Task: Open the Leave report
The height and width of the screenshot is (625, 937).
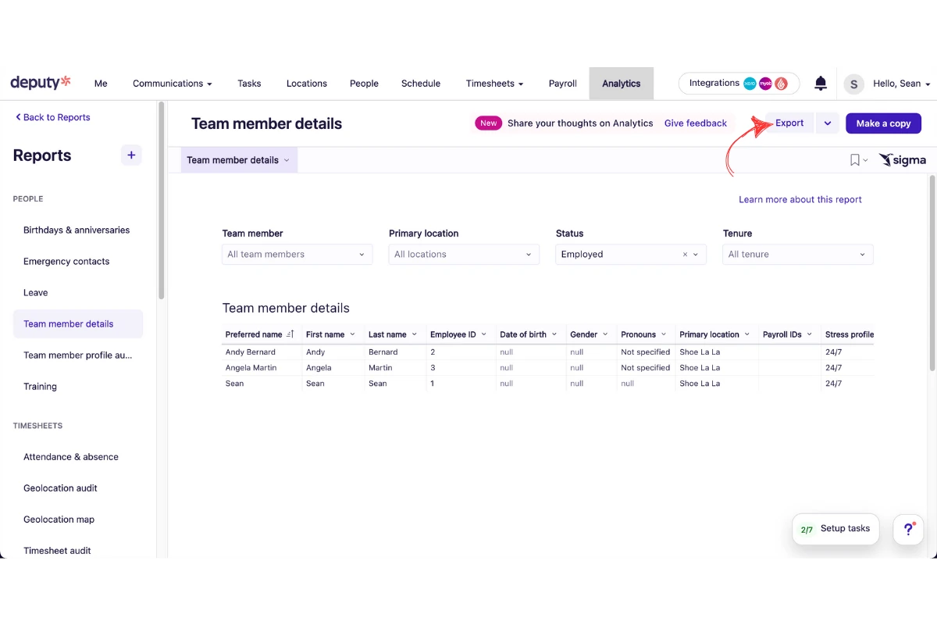Action: coord(36,293)
